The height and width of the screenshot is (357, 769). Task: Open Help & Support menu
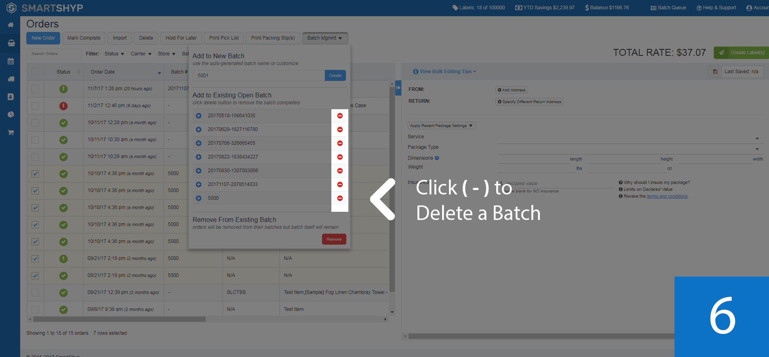click(716, 8)
